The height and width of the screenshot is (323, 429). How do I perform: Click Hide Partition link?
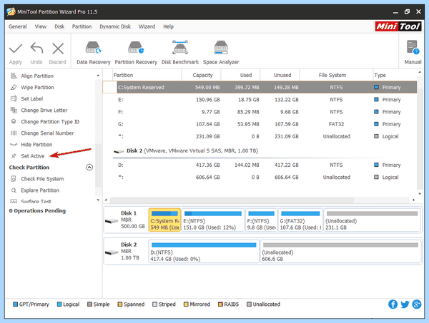(x=36, y=144)
